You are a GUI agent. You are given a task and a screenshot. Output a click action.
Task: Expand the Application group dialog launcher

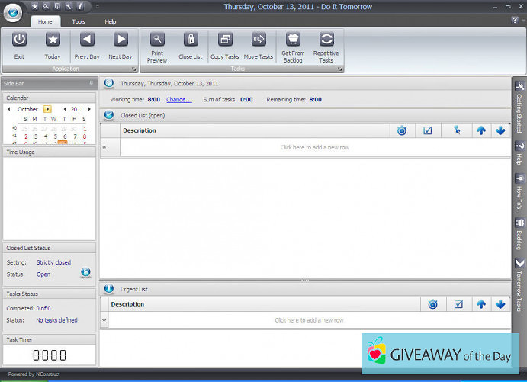134,69
